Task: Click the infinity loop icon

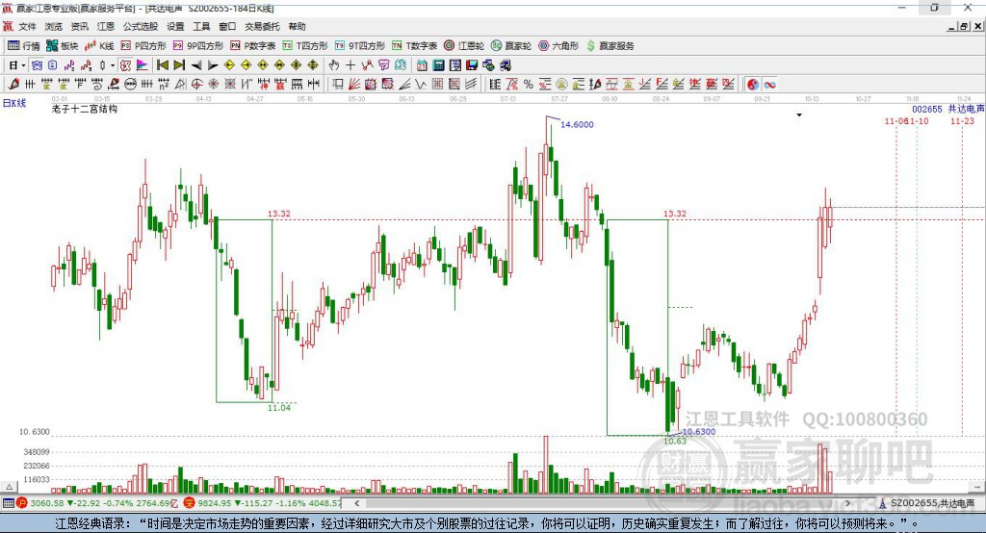Action: (769, 85)
